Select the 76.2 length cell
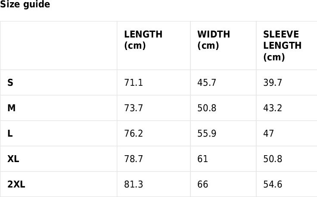Viewport: 317px width, 197px height. pyautogui.click(x=134, y=134)
